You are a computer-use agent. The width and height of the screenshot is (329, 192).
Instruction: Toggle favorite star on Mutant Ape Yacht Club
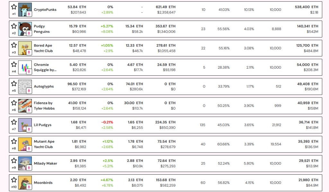click(14, 142)
